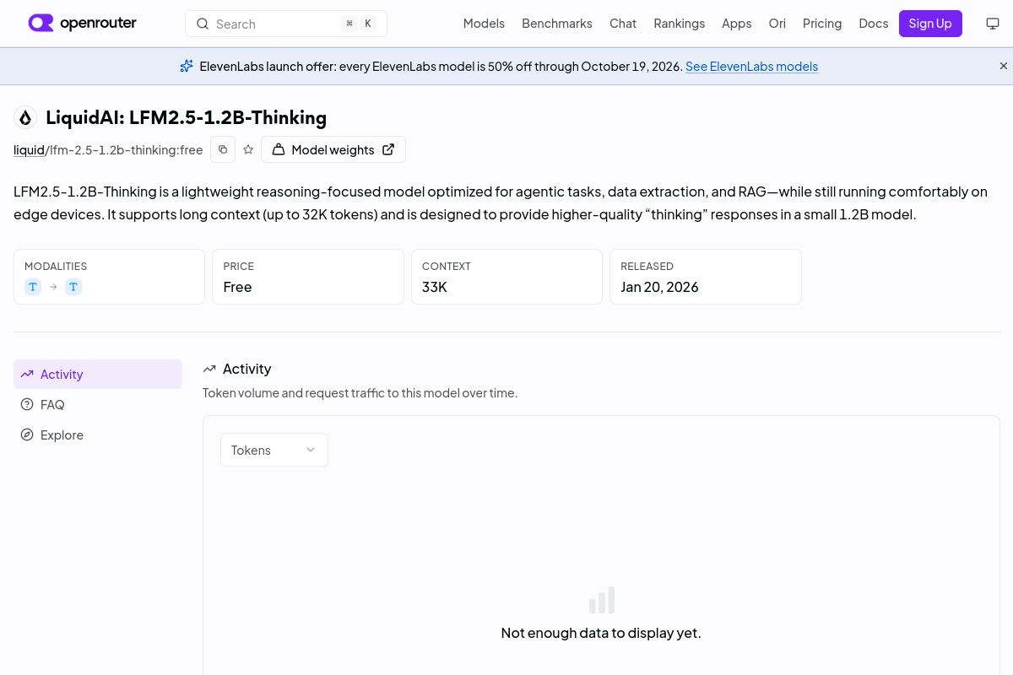Screen dimensions: 1013x675
Task: View the Rankings page
Action: pos(679,24)
